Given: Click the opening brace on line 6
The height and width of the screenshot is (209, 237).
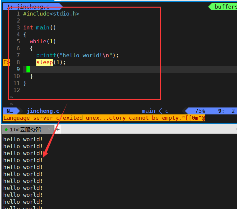Looking at the screenshot, I should pyautogui.click(x=31, y=49).
